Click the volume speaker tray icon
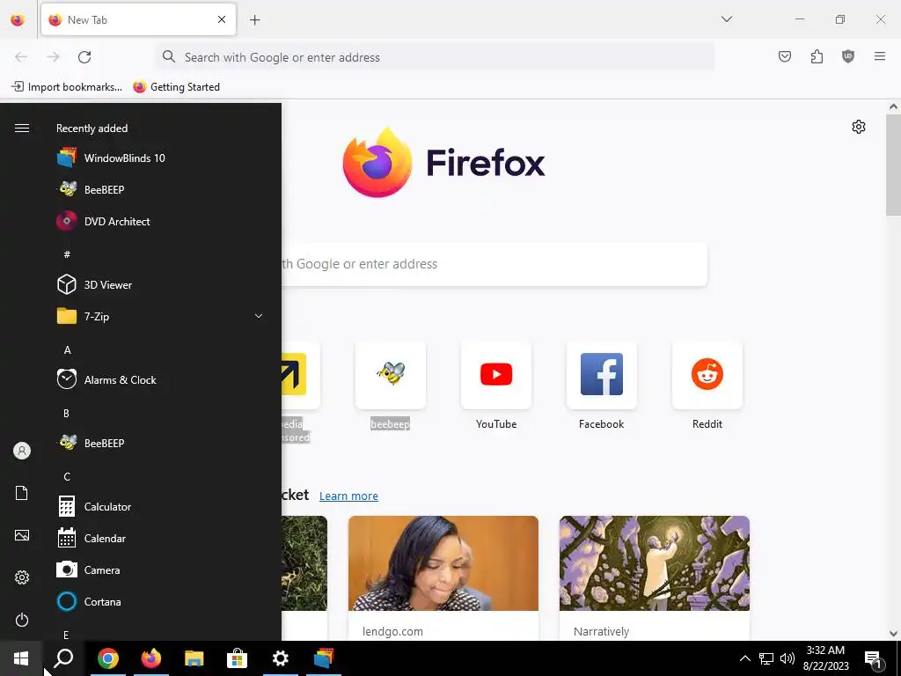901x676 pixels. click(x=787, y=658)
